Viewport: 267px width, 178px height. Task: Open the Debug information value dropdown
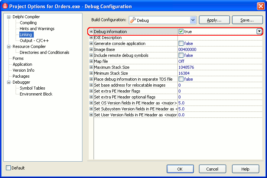click(259, 32)
